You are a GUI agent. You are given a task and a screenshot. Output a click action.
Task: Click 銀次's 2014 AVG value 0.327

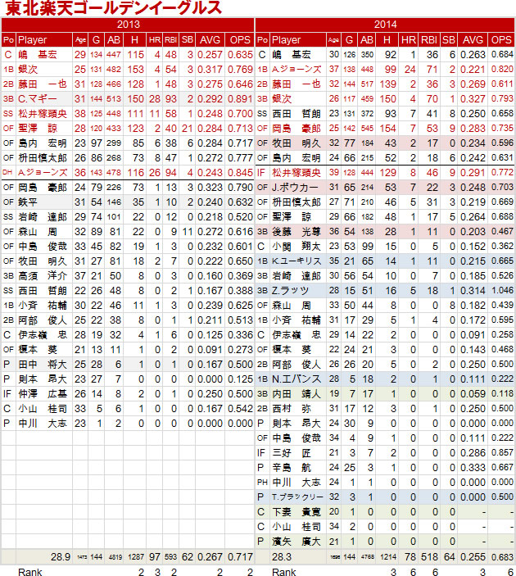click(473, 99)
